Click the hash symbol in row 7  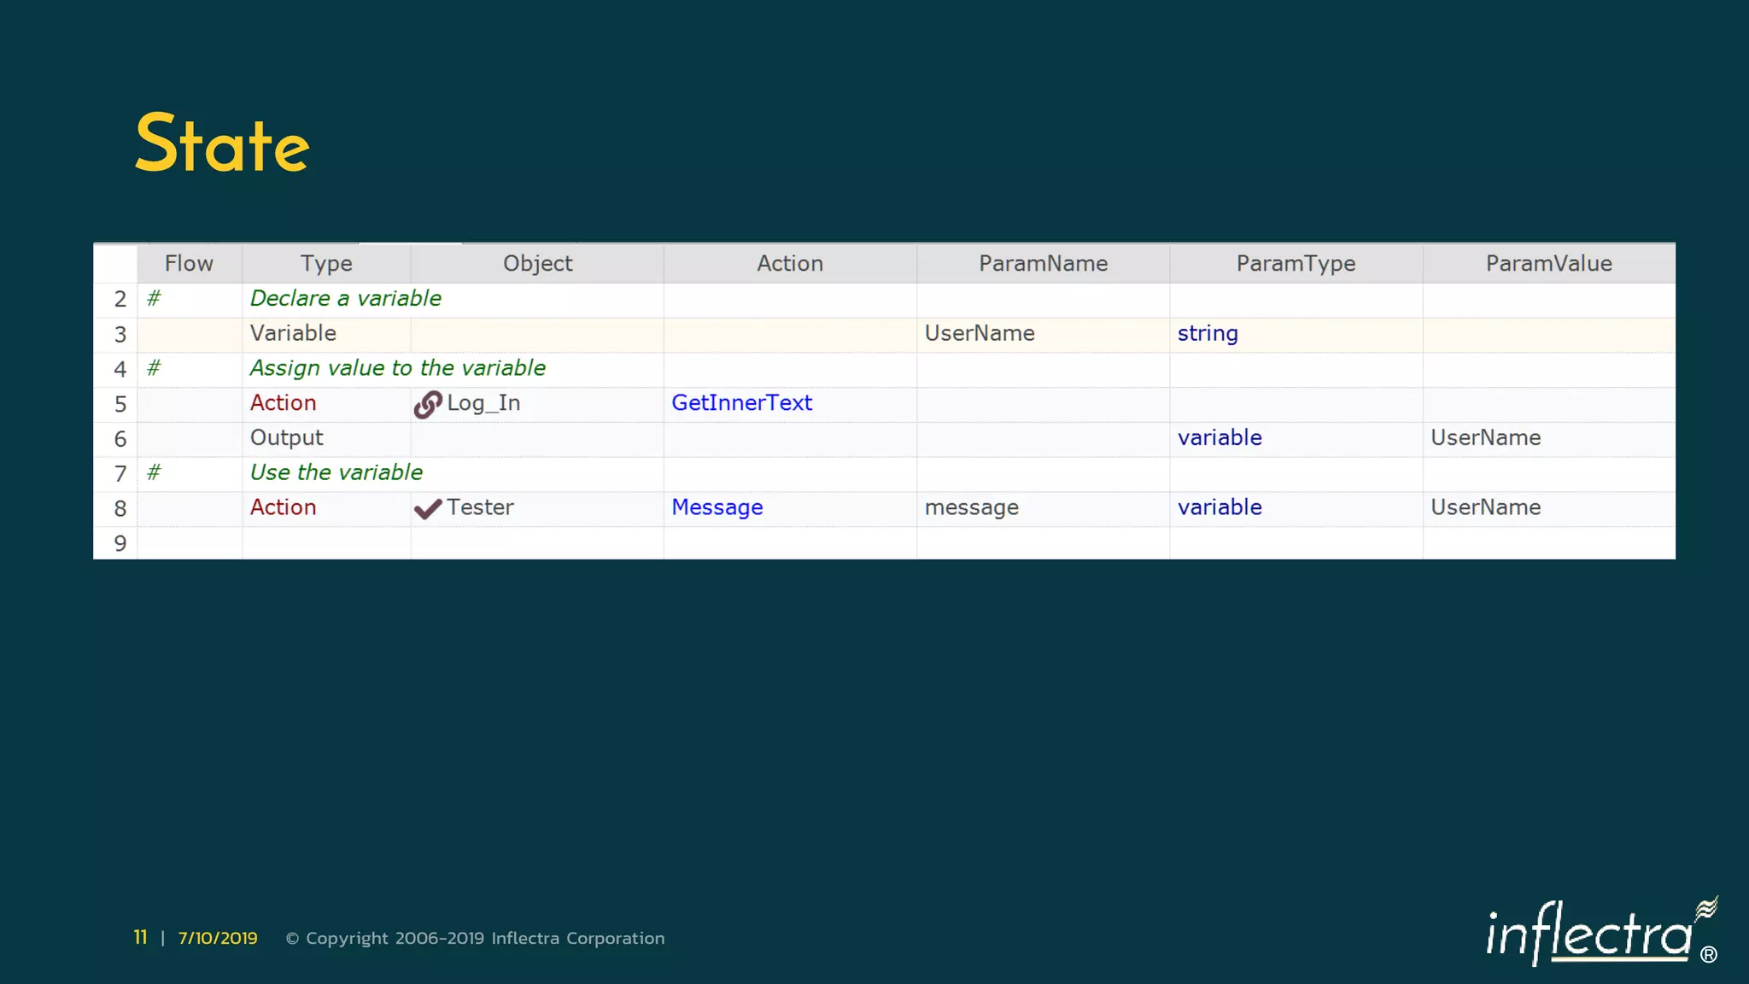tap(154, 472)
